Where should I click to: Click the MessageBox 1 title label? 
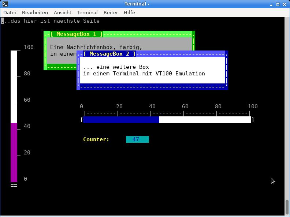point(77,34)
